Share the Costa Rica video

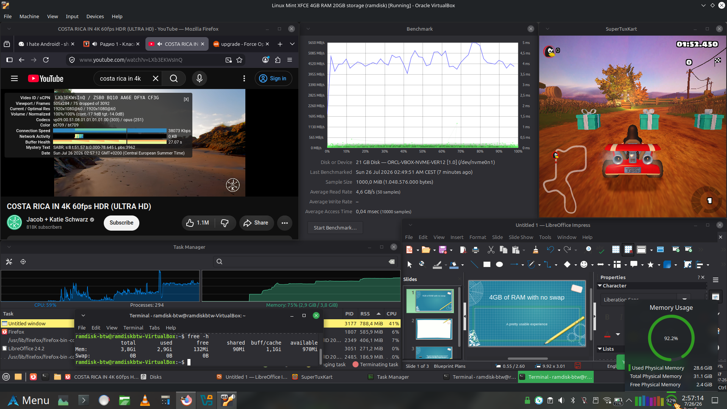pyautogui.click(x=256, y=223)
